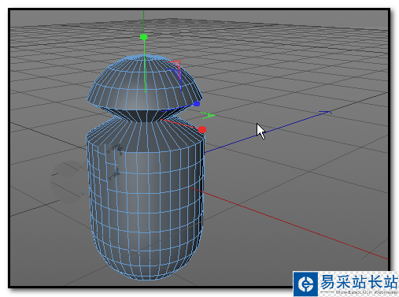Click the green plane-constraint bracket beside the neck

point(208,115)
